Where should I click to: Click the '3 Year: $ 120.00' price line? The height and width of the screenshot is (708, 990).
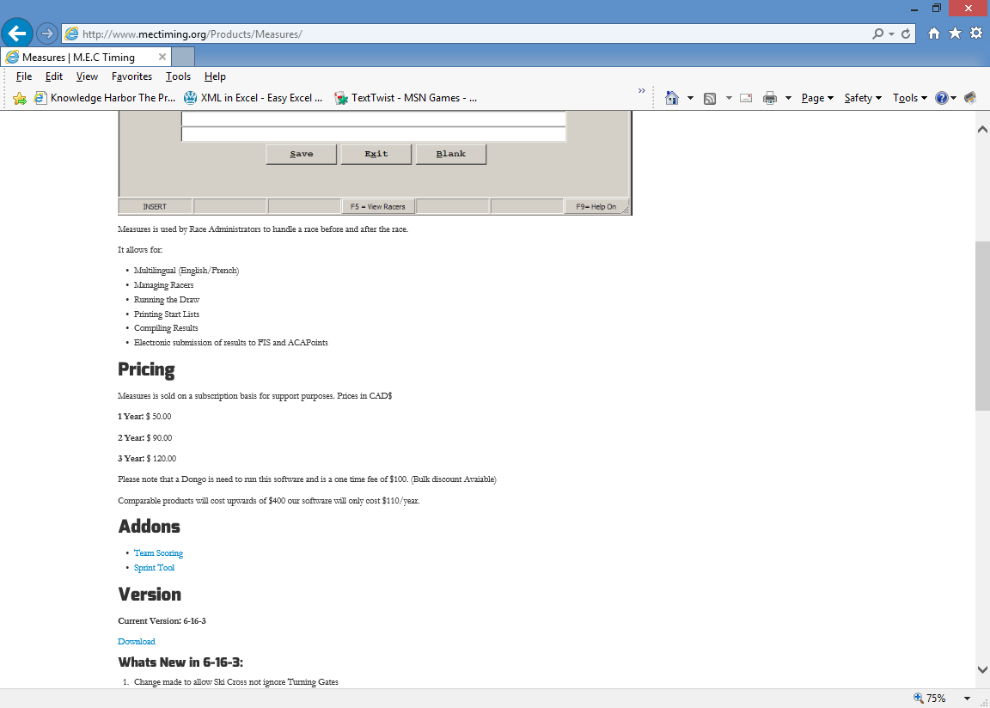147,458
